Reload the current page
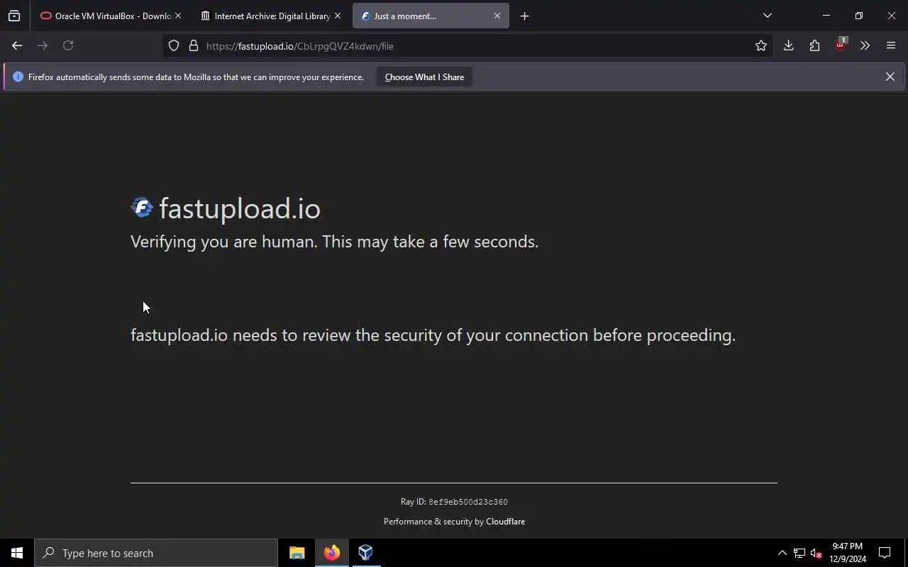Screen dimensions: 908x567 click(x=68, y=45)
